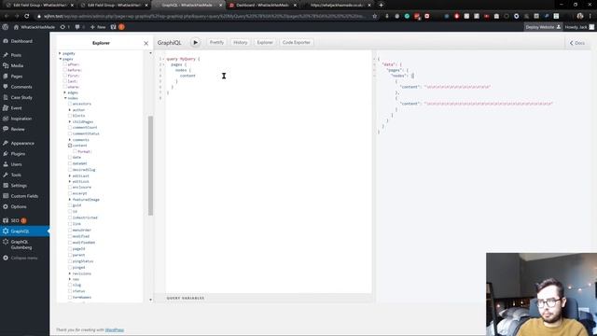Open the Docs panel
The width and height of the screenshot is (597, 336).
576,43
